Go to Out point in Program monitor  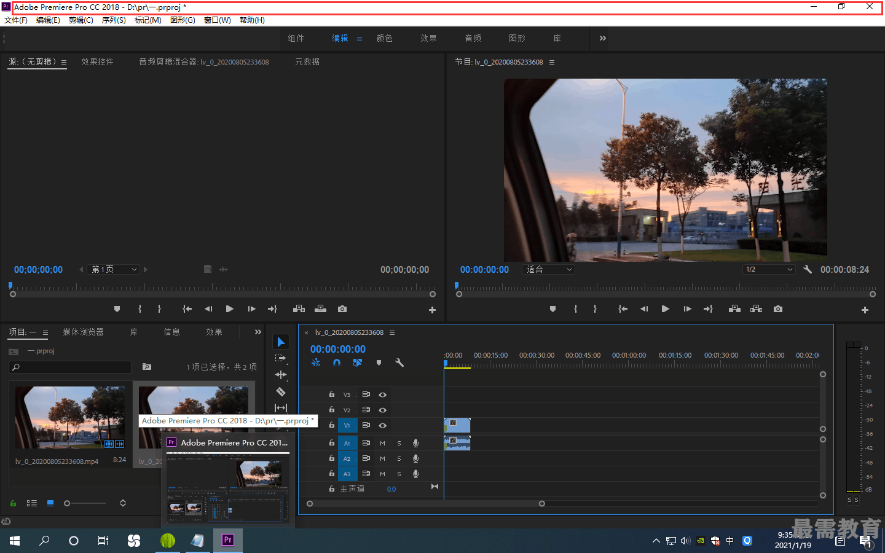coord(708,309)
